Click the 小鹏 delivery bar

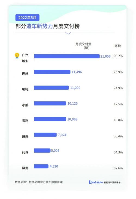(50, 103)
